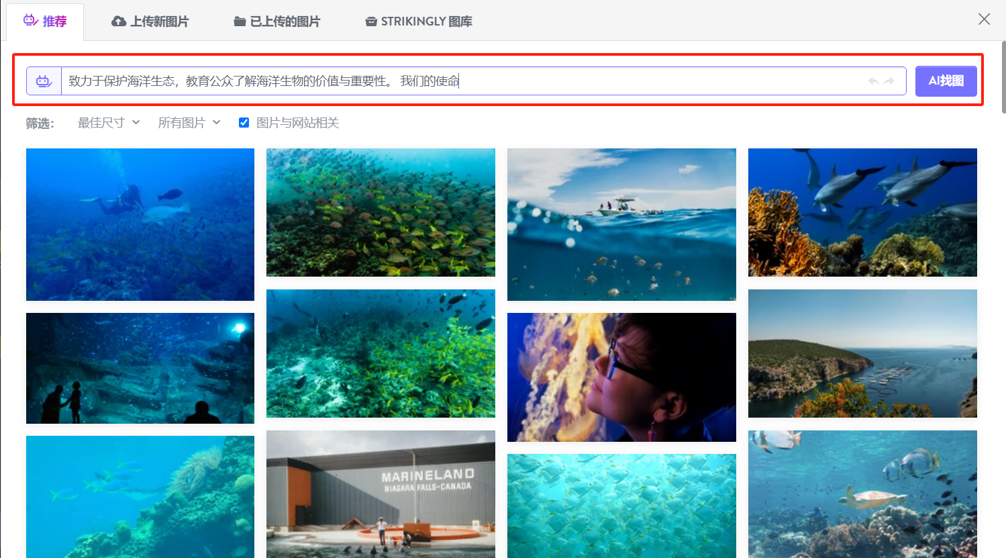Choose the Marineland Niagara Falls building photo
1006x558 pixels.
(381, 494)
